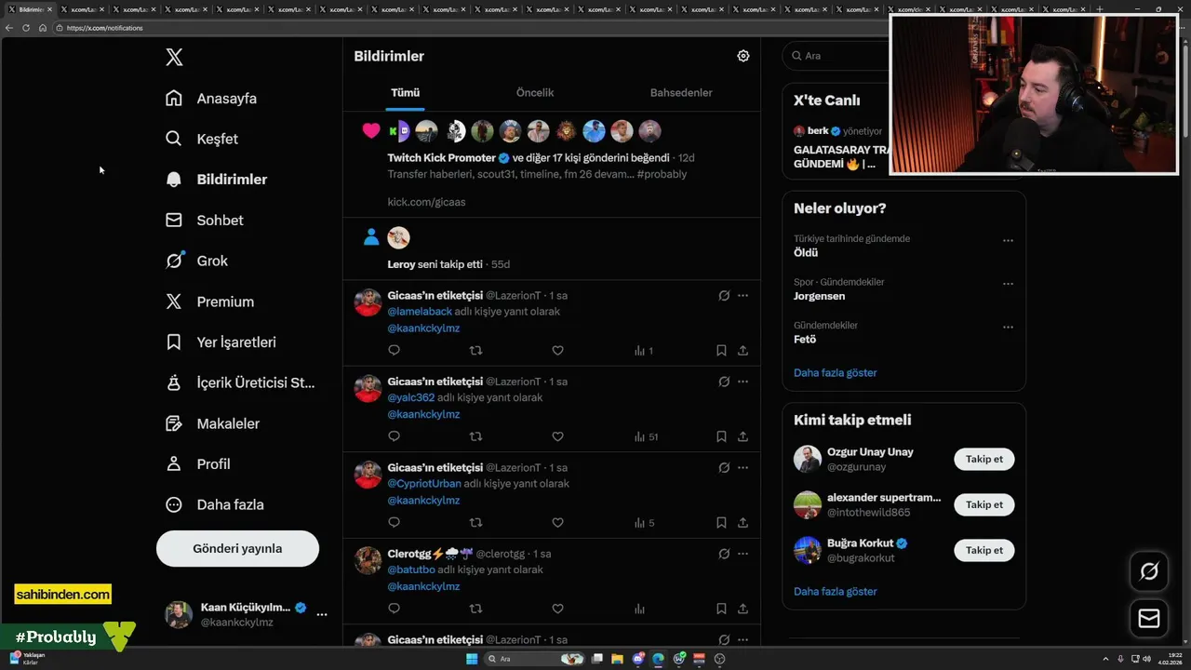View analytics of post with 1 view

pyautogui.click(x=644, y=351)
